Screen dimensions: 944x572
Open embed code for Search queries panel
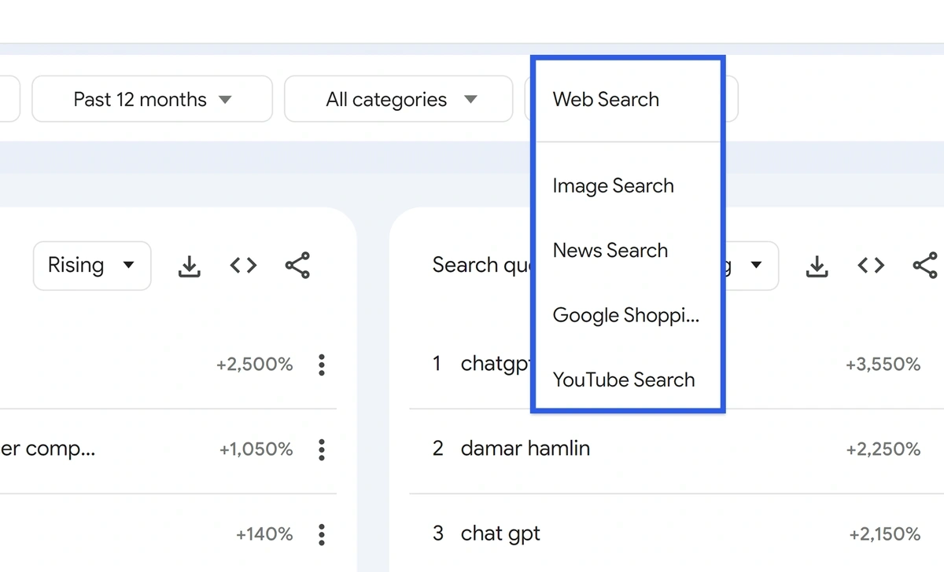point(871,266)
